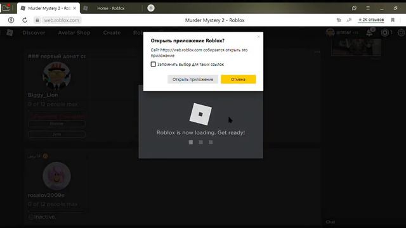Viewport: 406px width, 228px height.
Task: Click rosalov2009e avatar thumbnail
Action: click(x=56, y=176)
